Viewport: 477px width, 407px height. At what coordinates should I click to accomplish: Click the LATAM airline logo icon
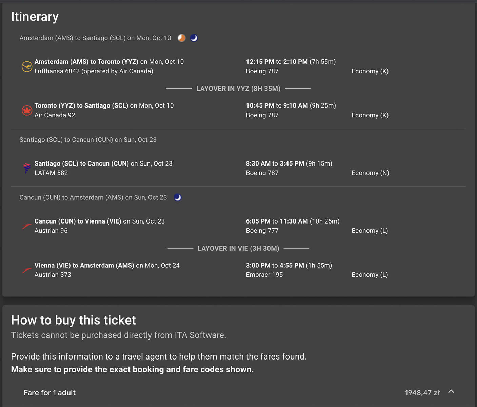pyautogui.click(x=27, y=168)
